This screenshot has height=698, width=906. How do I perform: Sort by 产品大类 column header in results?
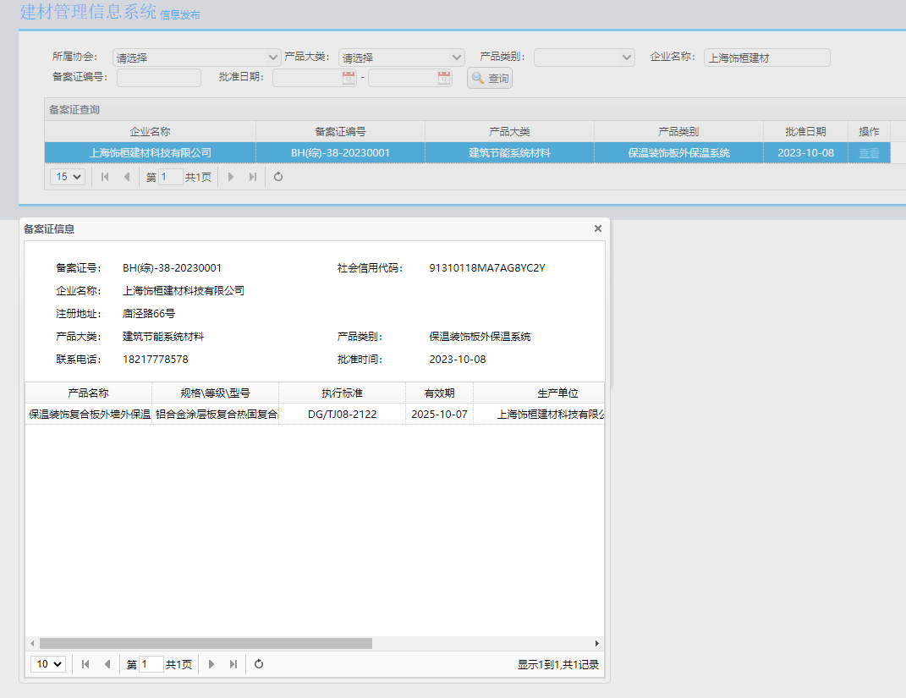tap(509, 132)
